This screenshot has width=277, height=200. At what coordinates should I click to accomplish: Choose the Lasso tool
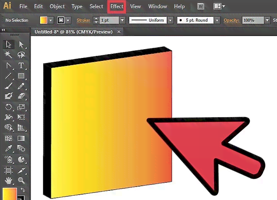click(x=21, y=55)
